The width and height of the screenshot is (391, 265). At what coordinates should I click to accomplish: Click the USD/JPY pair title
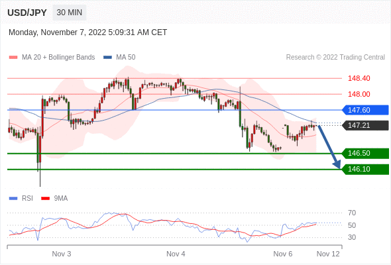(27, 13)
